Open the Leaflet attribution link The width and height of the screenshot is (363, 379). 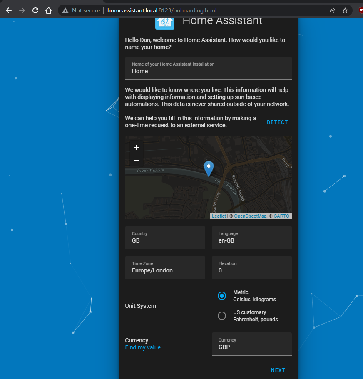tap(219, 216)
